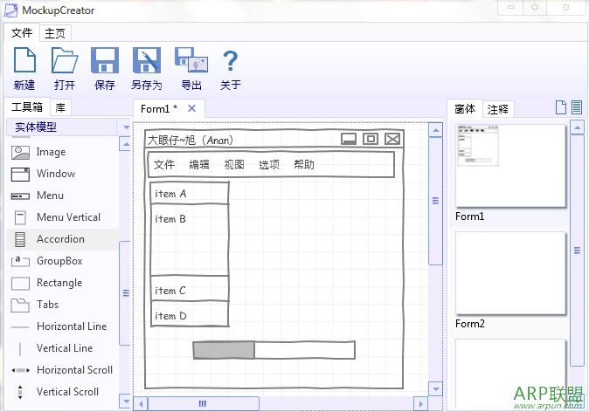589x412 pixels.
Task: Switch to the 库 tab
Action: 59,107
